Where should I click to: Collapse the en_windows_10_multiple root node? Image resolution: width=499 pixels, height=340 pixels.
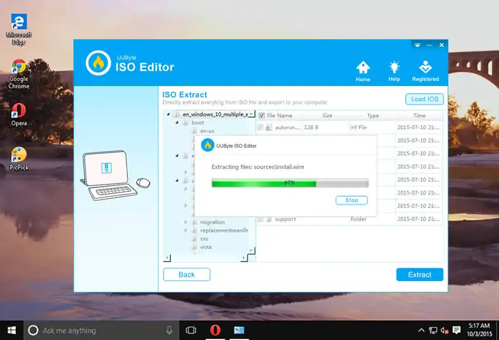point(168,115)
